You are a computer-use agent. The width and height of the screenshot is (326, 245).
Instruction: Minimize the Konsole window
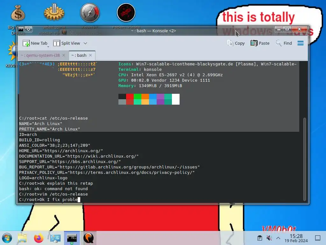[279, 29]
